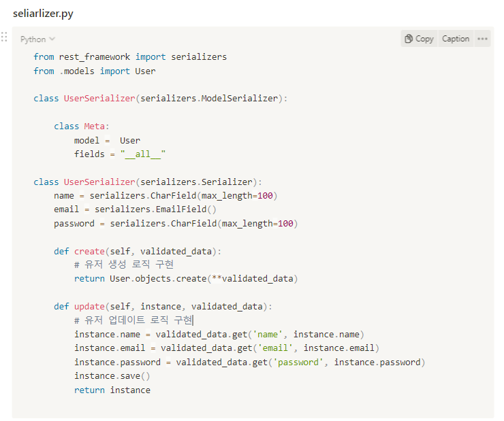
Task: Click the serializers.Serializer class definition line
Action: [148, 182]
